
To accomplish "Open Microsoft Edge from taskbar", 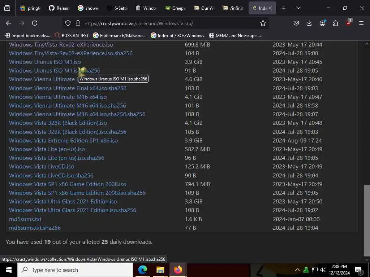I will tap(142, 270).
